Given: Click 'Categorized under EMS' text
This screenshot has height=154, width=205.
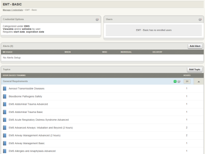Looking at the screenshot, I should tap(16, 26).
